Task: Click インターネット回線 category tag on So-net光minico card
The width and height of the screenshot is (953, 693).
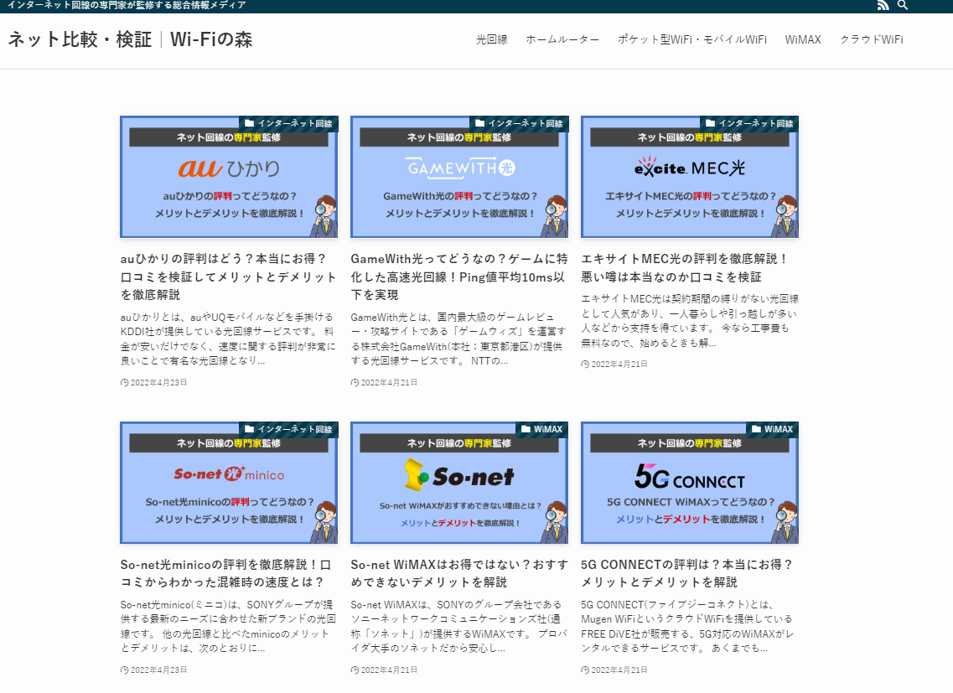Action: 288,429
